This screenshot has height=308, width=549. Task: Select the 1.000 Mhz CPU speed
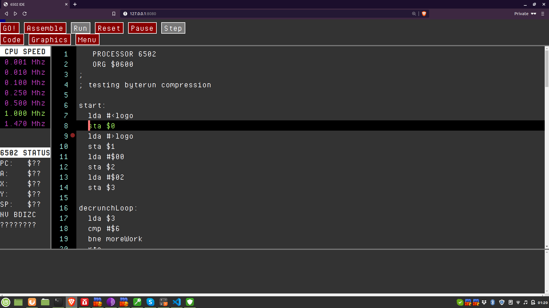click(25, 114)
